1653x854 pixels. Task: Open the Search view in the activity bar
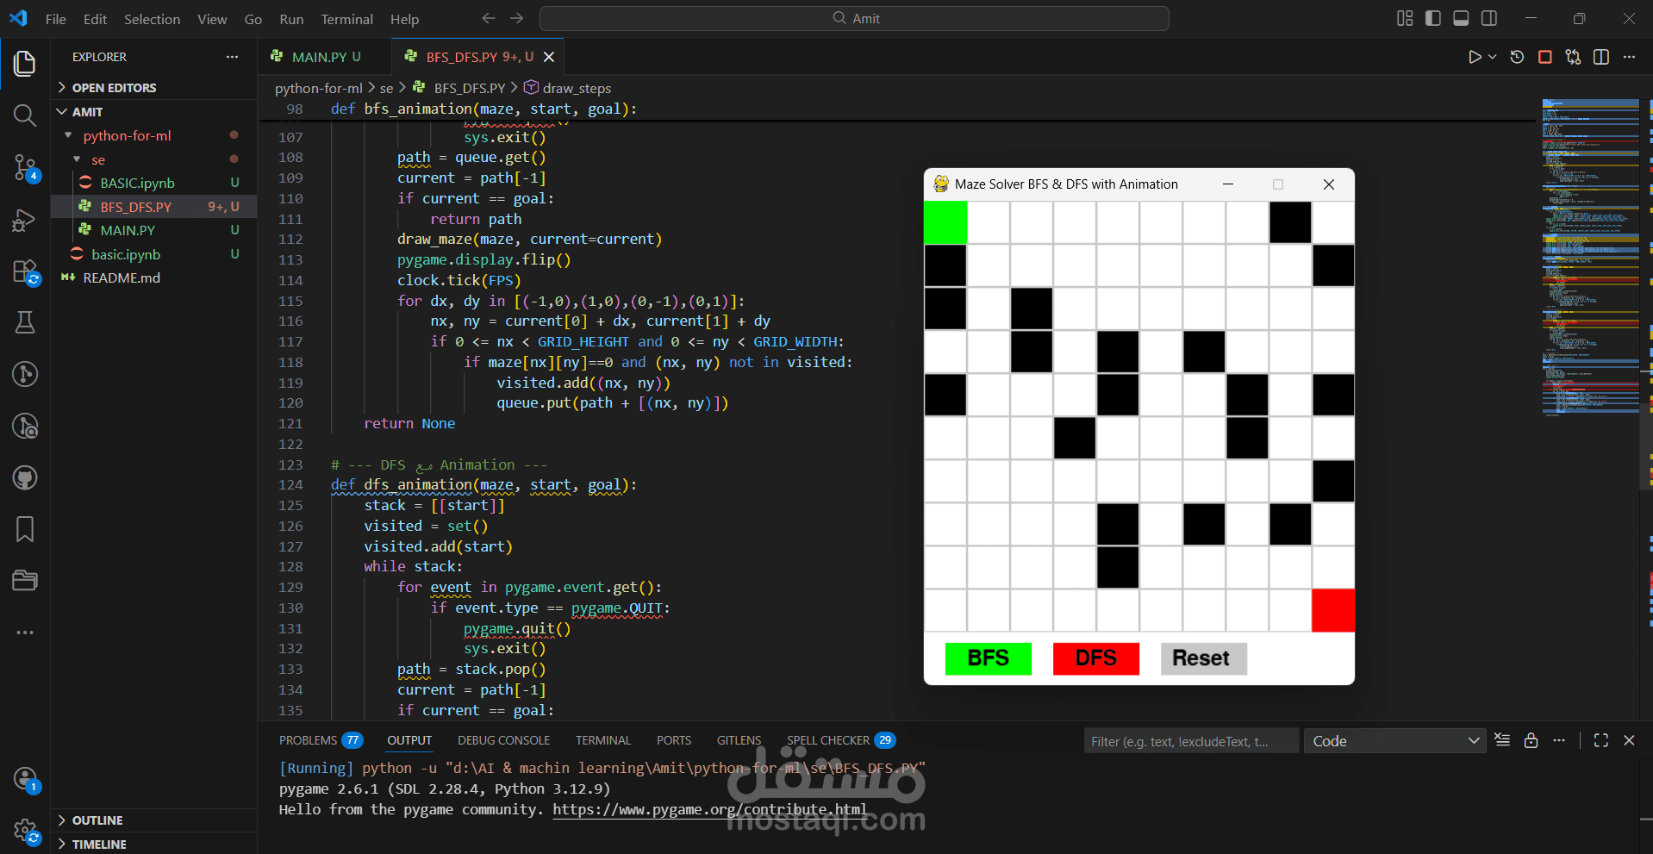[24, 115]
